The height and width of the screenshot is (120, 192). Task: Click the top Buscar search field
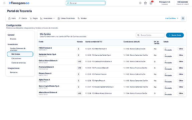point(85,3)
